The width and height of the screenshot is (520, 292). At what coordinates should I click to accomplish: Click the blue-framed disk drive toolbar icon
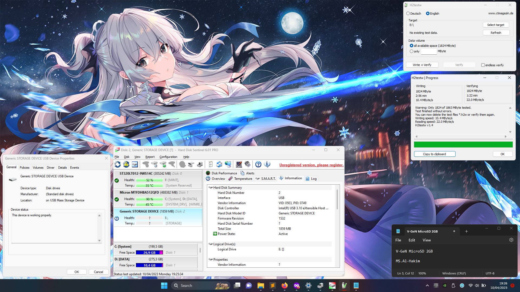click(x=135, y=164)
